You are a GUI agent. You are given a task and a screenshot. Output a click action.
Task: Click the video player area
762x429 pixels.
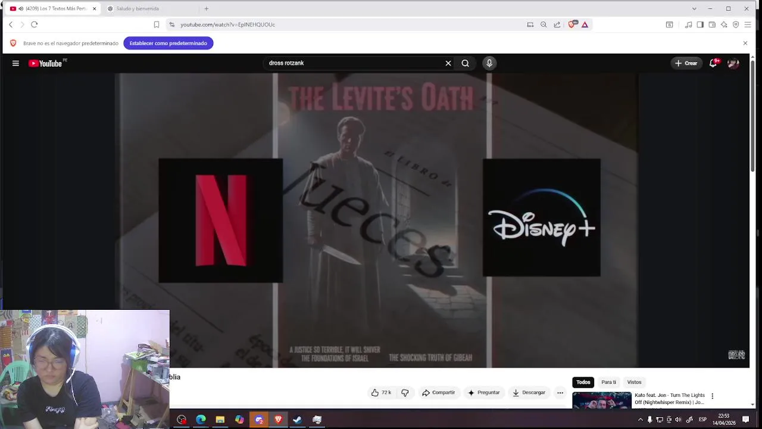click(x=376, y=220)
